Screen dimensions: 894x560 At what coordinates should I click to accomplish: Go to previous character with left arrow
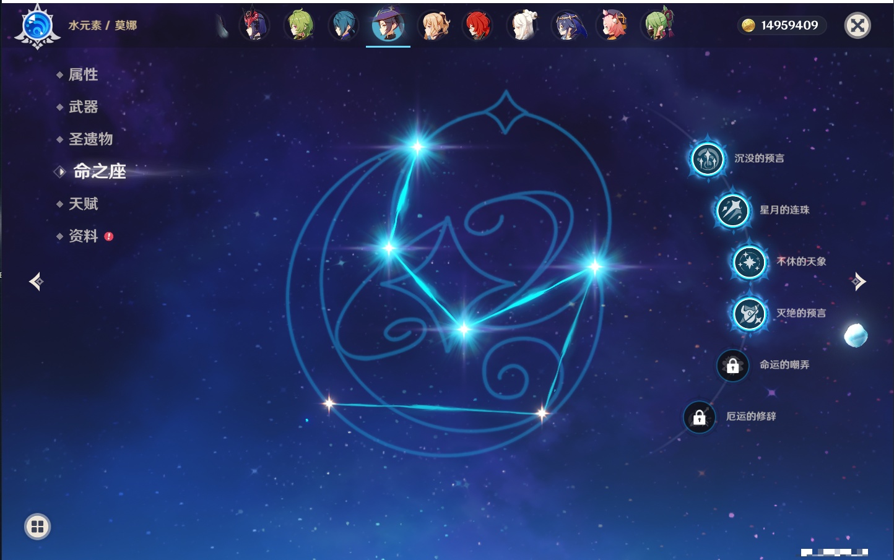[x=36, y=282]
